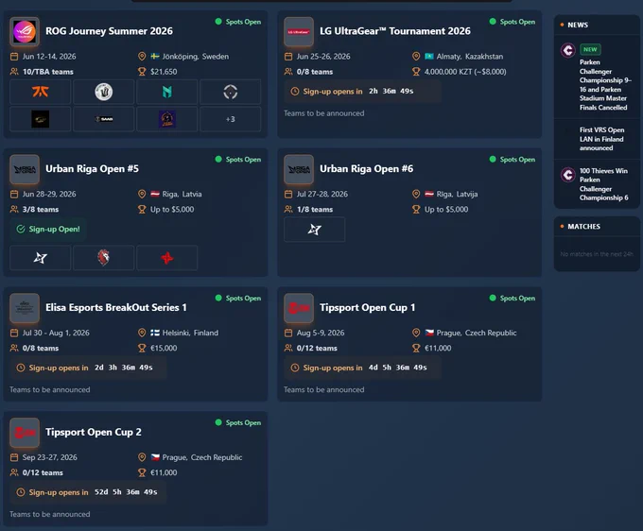Image resolution: width=643 pixels, height=531 pixels.
Task: Select the purple mascot team logo tile
Action: pyautogui.click(x=167, y=119)
